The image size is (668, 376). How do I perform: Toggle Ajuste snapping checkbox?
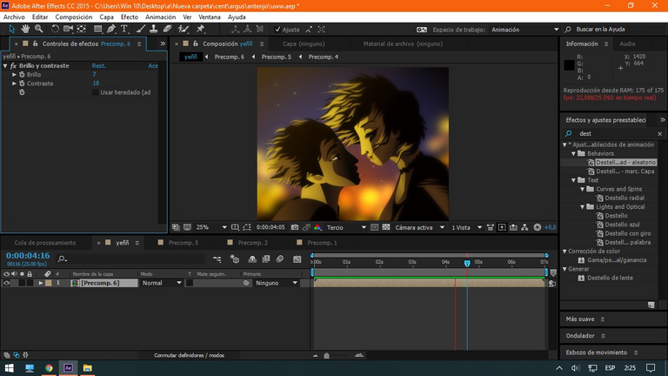coord(277,30)
